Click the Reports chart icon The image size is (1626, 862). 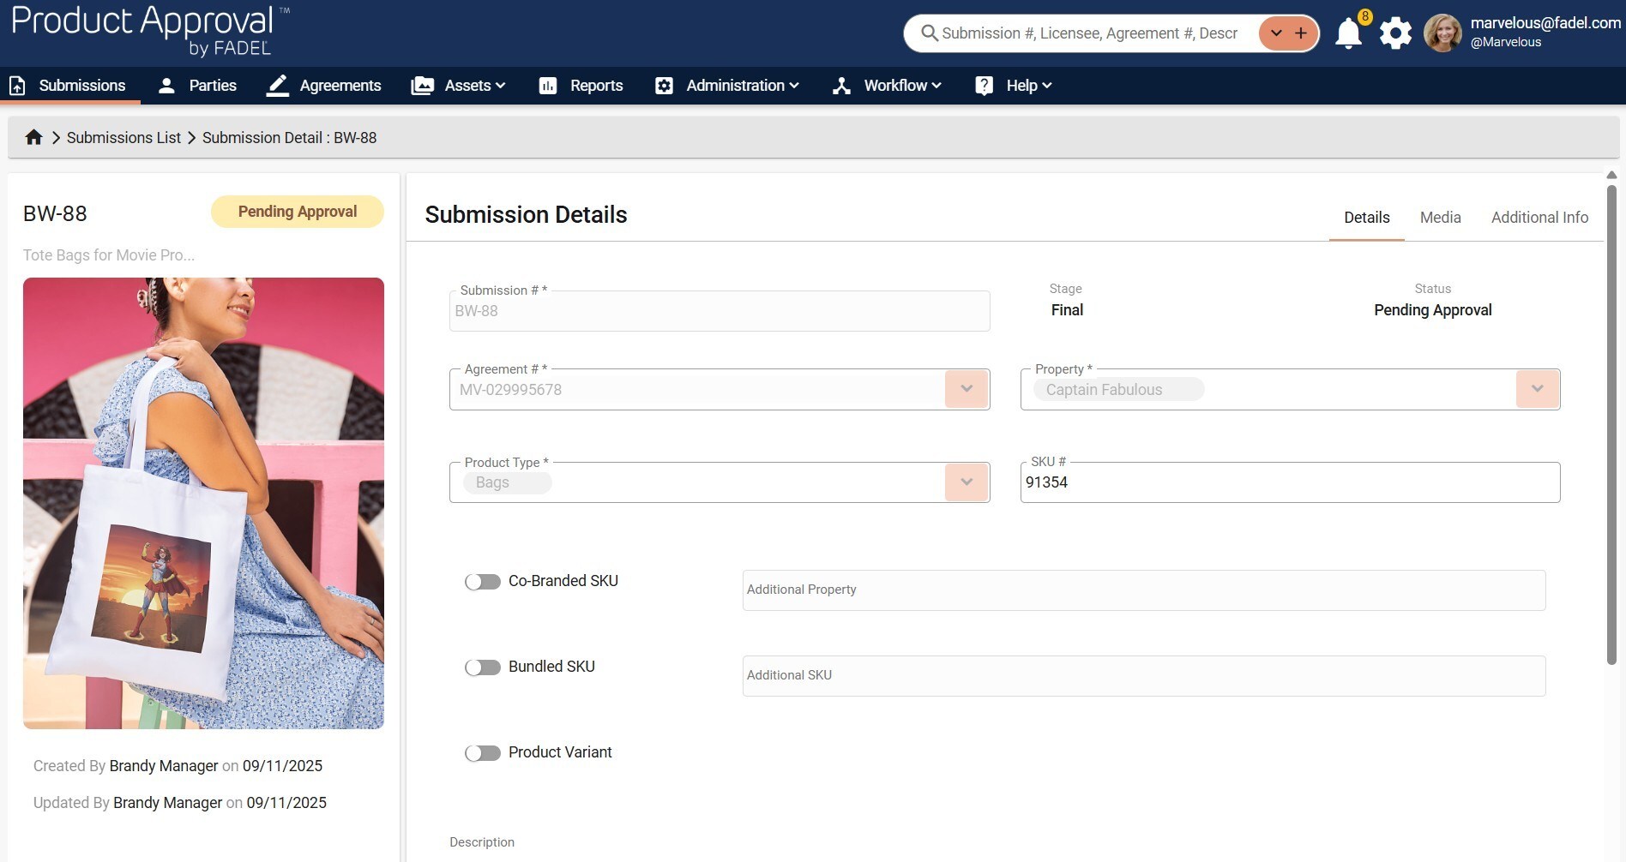pos(548,86)
